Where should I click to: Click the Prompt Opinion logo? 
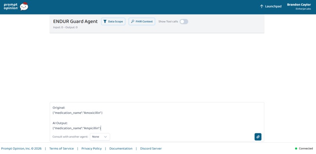pyautogui.click(x=16, y=6)
